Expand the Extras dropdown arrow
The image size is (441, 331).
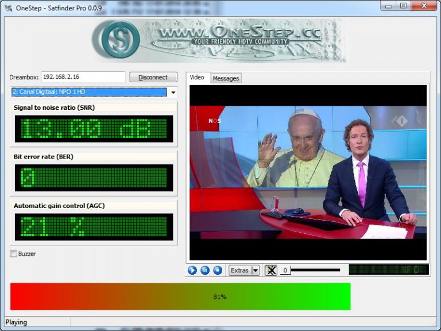255,270
